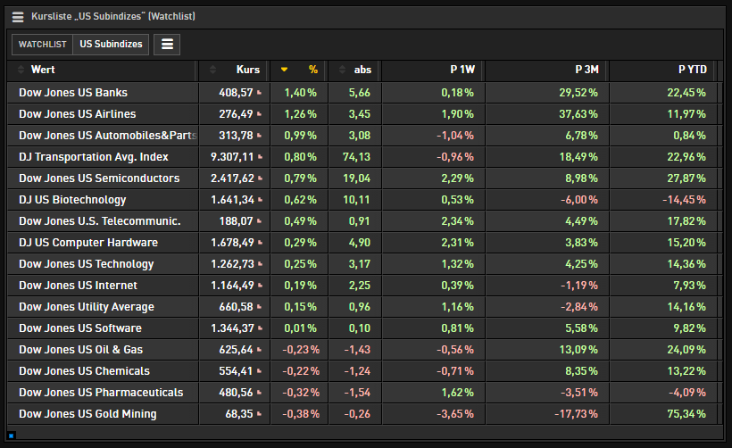Click the 27,87 % YTD value
732x448 pixels.
(686, 178)
